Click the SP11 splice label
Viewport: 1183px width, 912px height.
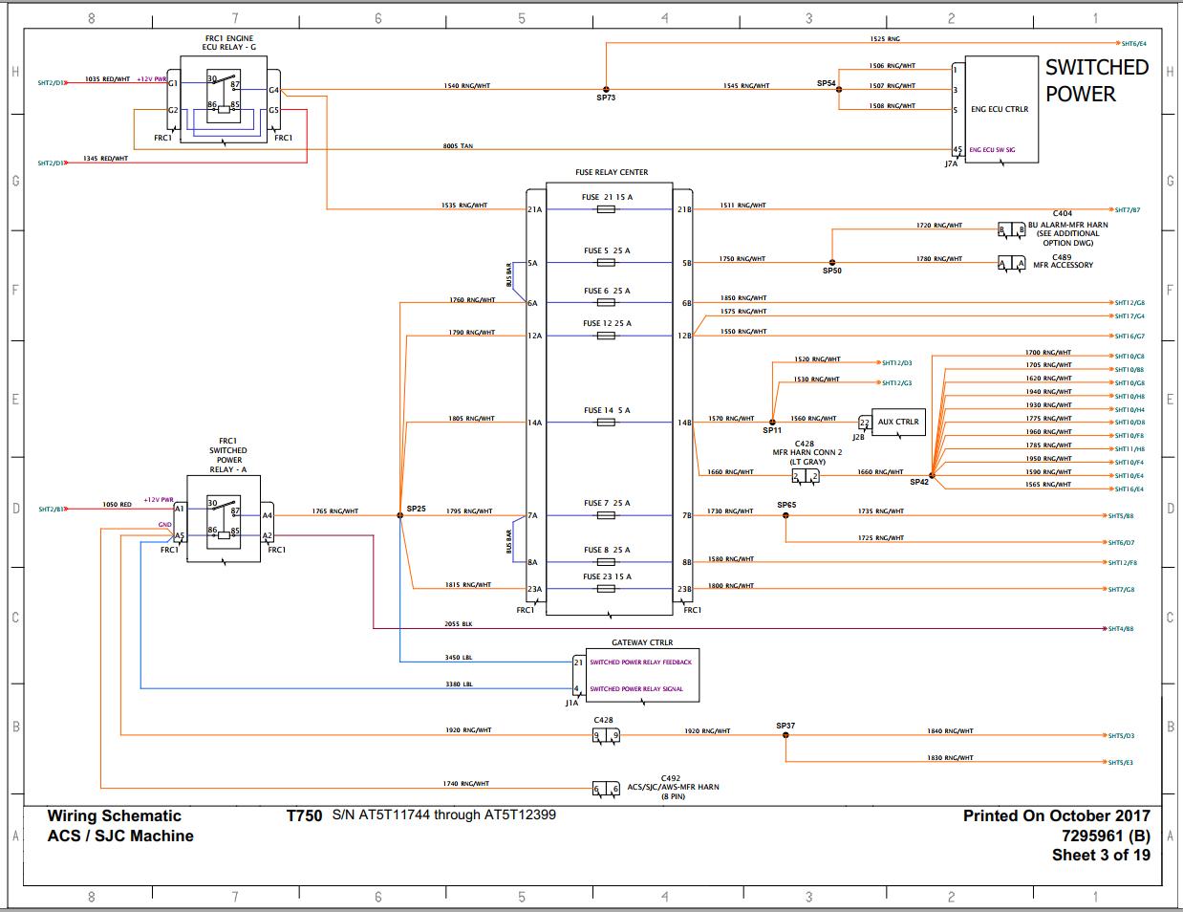(771, 431)
